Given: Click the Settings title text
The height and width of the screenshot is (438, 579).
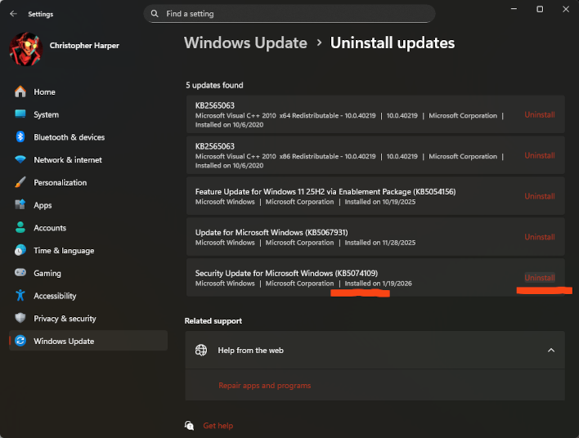Looking at the screenshot, I should [x=41, y=14].
